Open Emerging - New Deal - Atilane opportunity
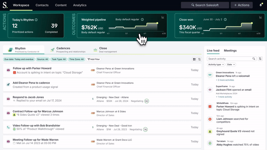Image resolution: width=267 pixels, height=150 pixels. pyautogui.click(x=112, y=97)
